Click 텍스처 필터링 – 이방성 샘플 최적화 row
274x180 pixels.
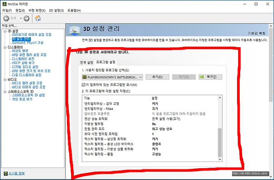[150, 149]
